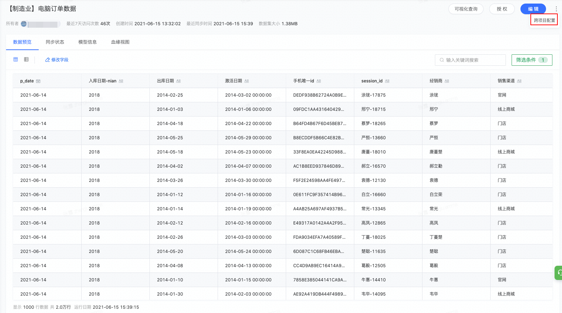Switch to the 模型信息 tab
562x313 pixels.
(88, 42)
